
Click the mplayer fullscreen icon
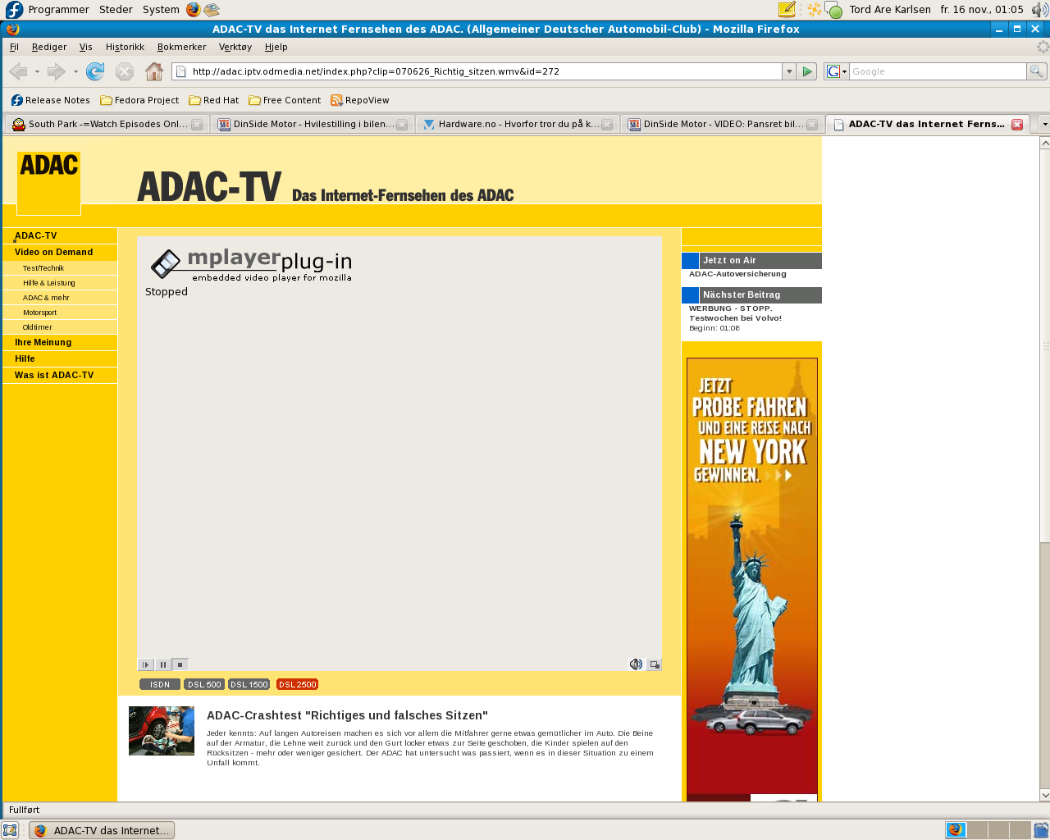coord(654,664)
